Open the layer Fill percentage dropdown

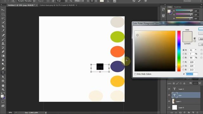click(x=200, y=83)
